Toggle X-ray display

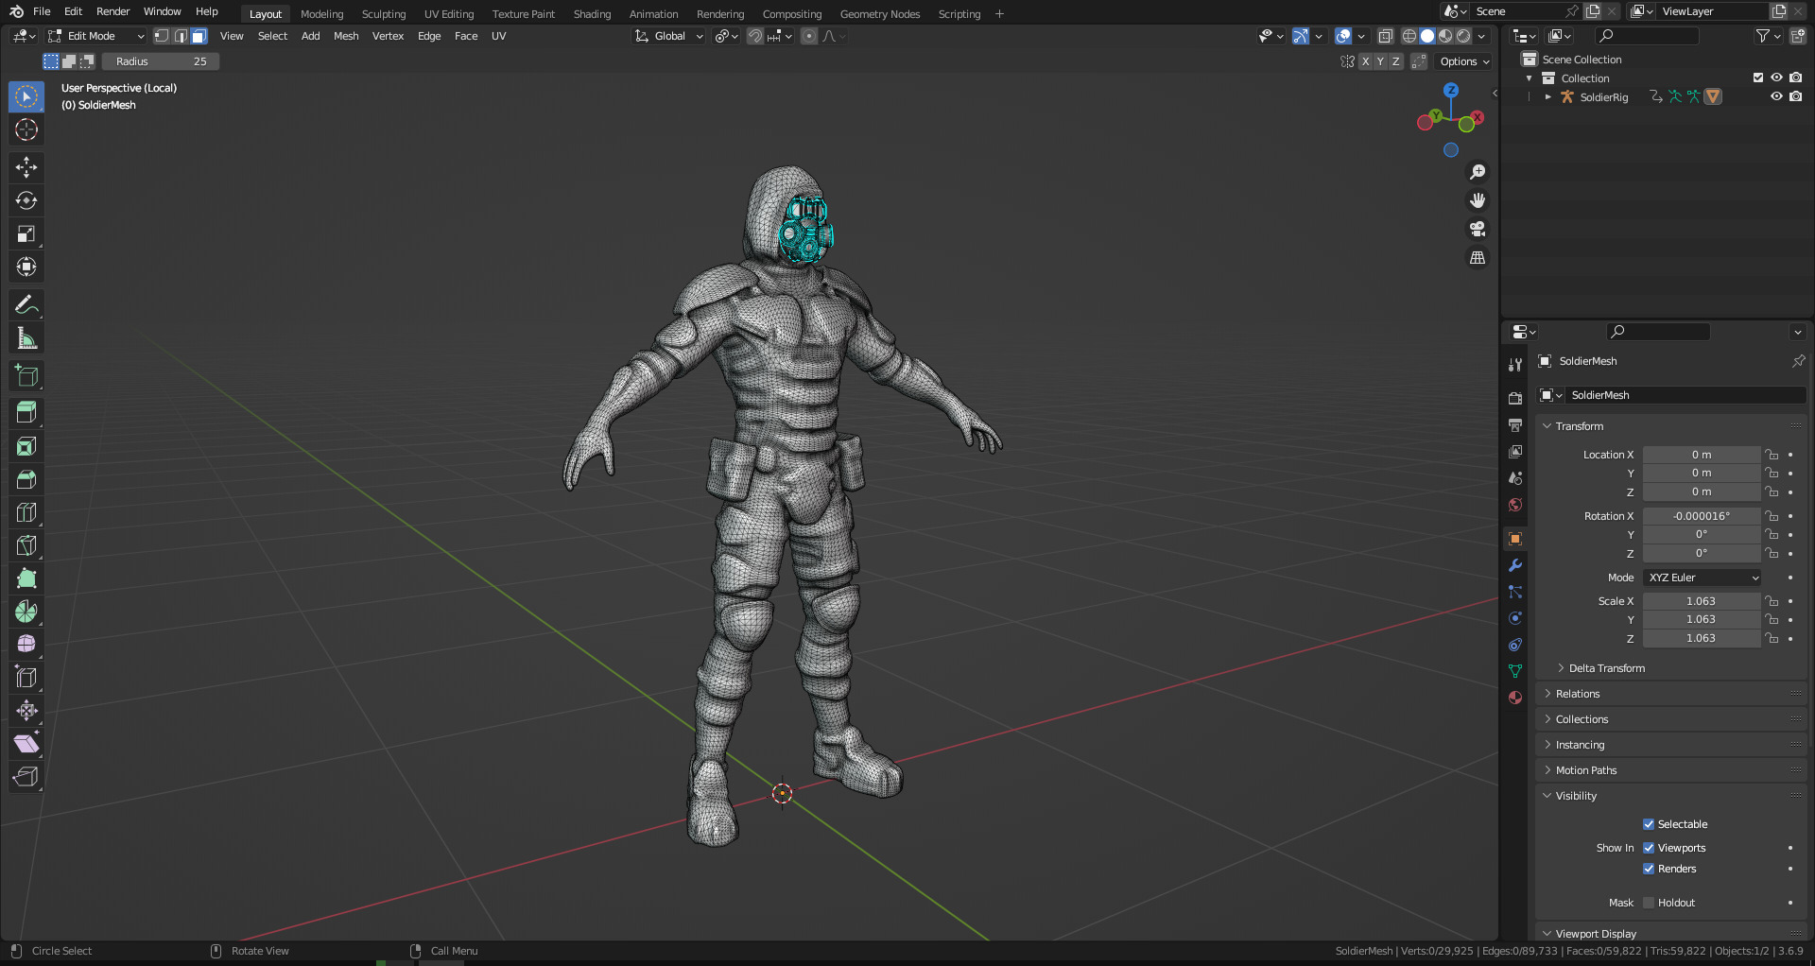point(1385,36)
